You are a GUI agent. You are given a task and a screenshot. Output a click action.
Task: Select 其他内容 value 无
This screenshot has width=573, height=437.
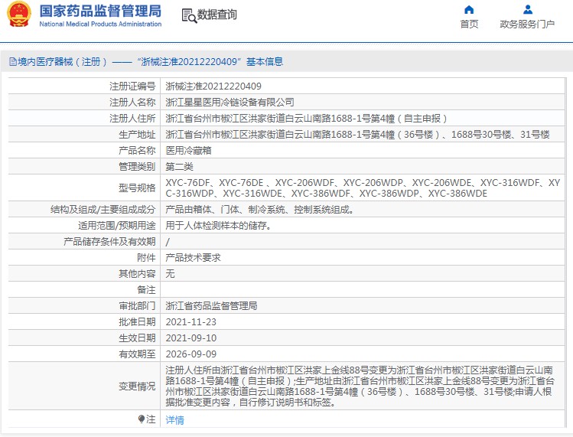coord(170,274)
